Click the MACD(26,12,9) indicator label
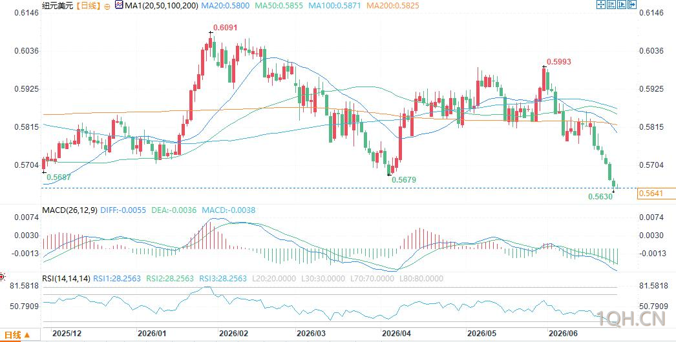The height and width of the screenshot is (342, 676). pos(70,210)
